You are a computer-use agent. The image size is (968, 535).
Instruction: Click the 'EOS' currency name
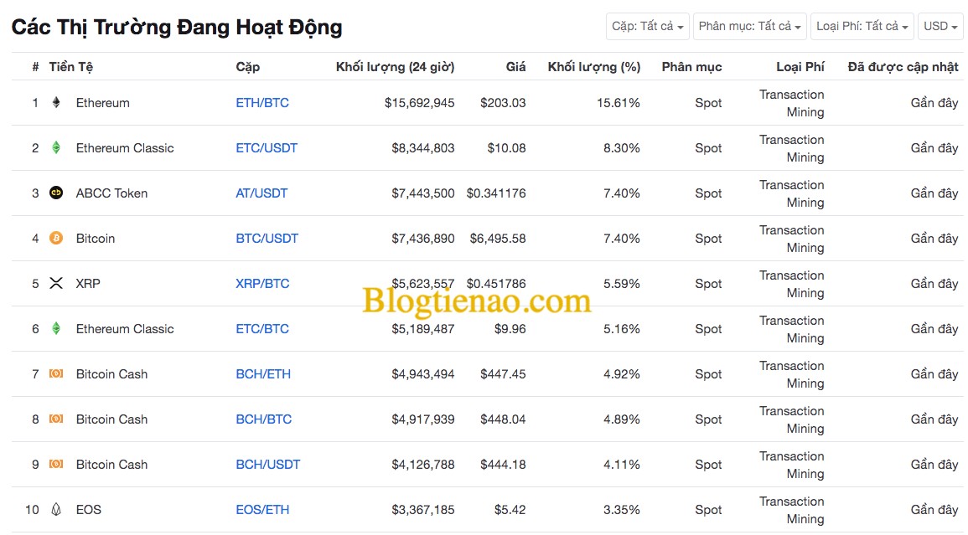pos(88,510)
